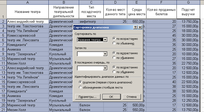Select column B header
This screenshot has width=204, height=112.
point(64,2)
